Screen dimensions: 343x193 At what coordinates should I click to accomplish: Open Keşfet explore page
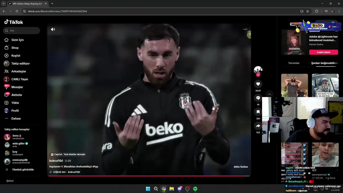click(x=16, y=55)
